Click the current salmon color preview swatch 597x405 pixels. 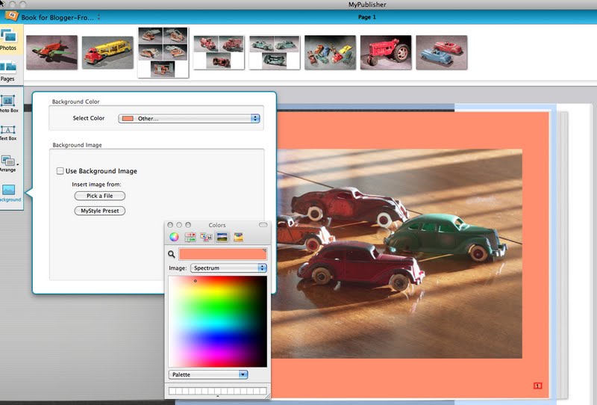click(222, 254)
